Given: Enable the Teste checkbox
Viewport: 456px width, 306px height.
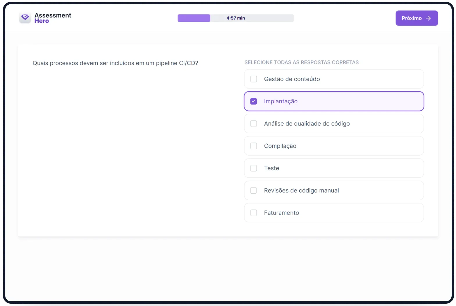Looking at the screenshot, I should (x=253, y=168).
